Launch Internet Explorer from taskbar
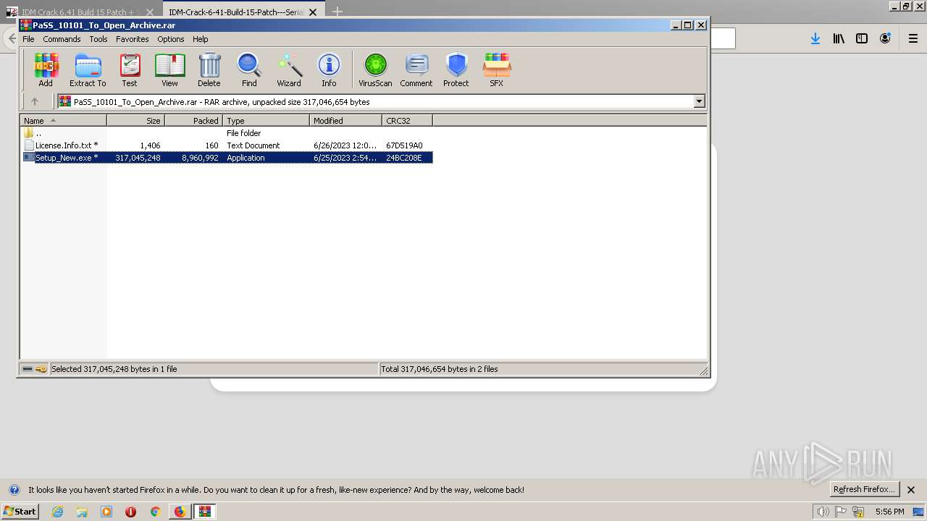Viewport: 927px width, 521px height. point(58,512)
